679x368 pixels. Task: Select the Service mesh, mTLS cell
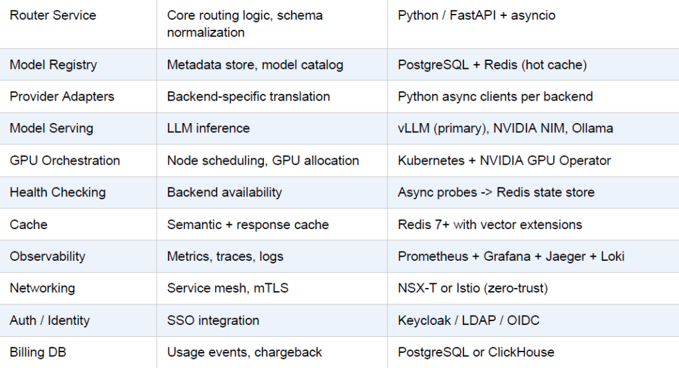coord(227,289)
